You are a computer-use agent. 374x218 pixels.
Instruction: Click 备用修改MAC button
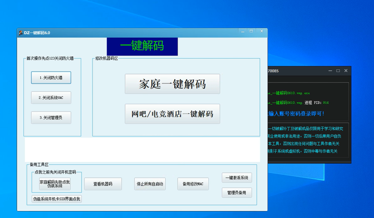tap(193, 184)
